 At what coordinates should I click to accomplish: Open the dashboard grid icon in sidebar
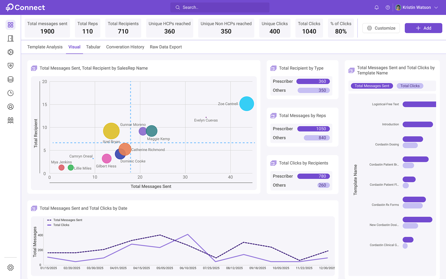click(x=11, y=25)
